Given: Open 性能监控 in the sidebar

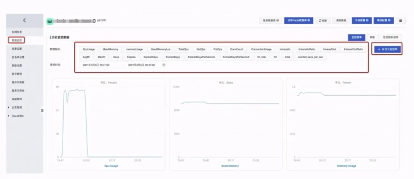Looking at the screenshot, I should pos(17,40).
